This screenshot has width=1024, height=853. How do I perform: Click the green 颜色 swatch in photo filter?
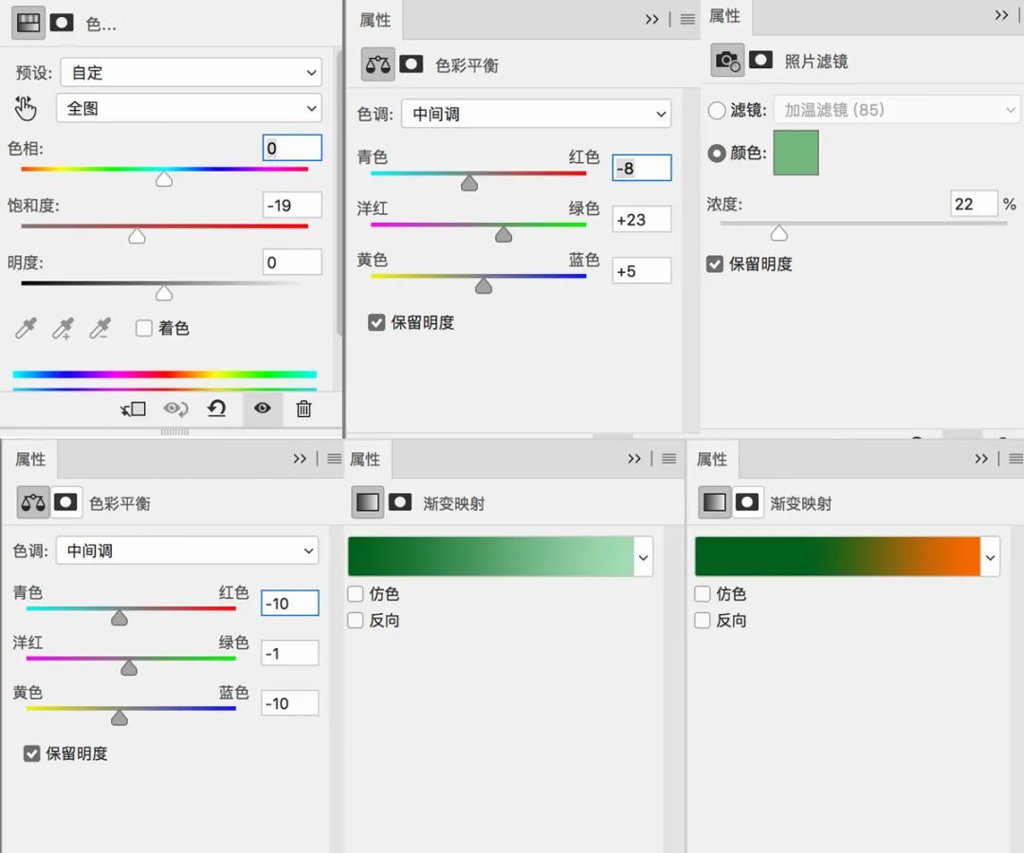pyautogui.click(x=795, y=153)
